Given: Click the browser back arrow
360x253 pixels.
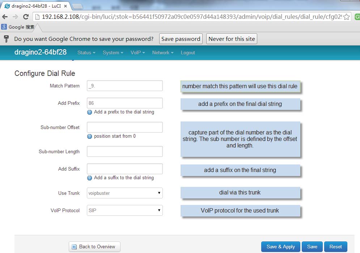Looking at the screenshot, I should [x=5, y=17].
